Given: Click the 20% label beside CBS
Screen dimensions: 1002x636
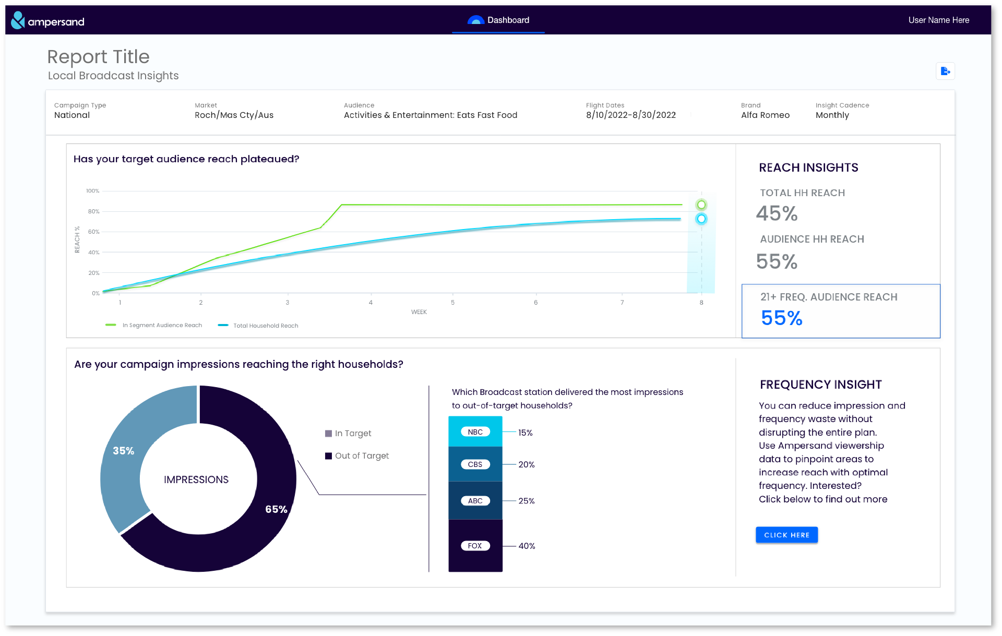Looking at the screenshot, I should point(526,465).
